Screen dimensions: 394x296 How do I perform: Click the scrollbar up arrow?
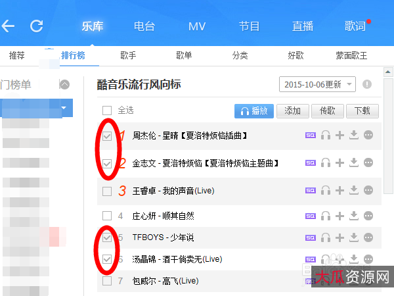(x=388, y=72)
